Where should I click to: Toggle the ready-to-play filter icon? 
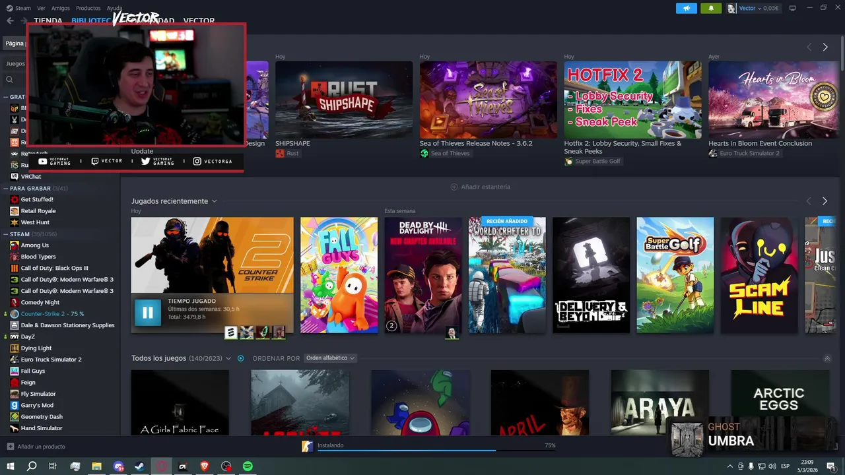coord(240,358)
